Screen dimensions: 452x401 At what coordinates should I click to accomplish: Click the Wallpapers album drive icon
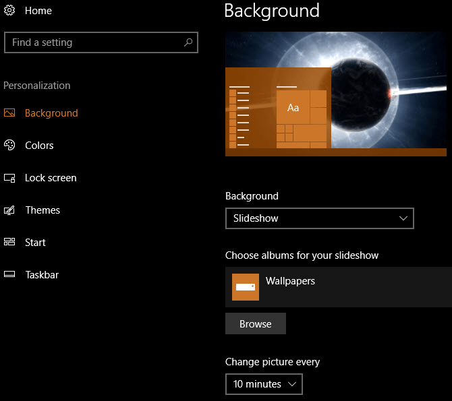click(246, 287)
